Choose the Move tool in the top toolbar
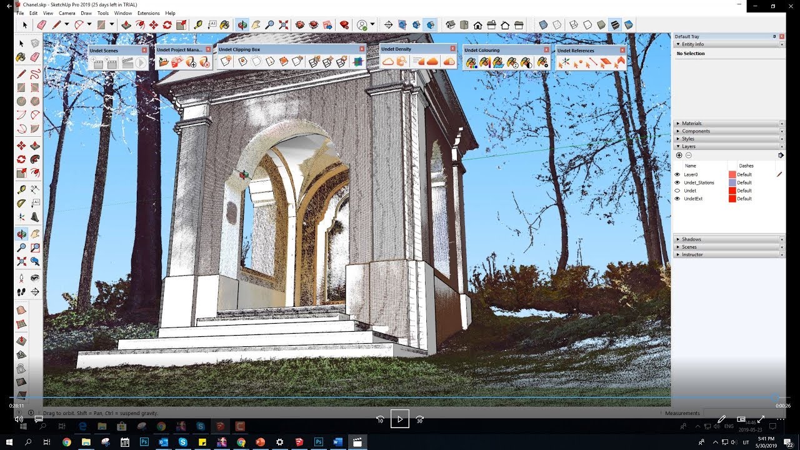This screenshot has height=450, width=800. click(153, 25)
